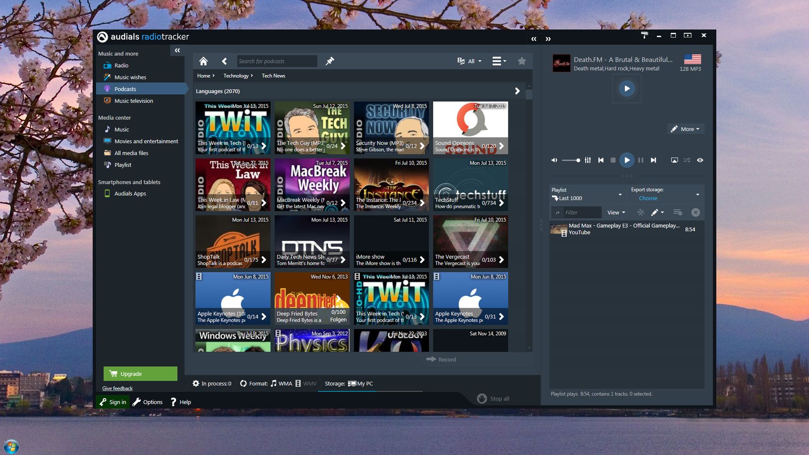Toggle the video display icon
The image size is (809, 455).
click(x=674, y=160)
